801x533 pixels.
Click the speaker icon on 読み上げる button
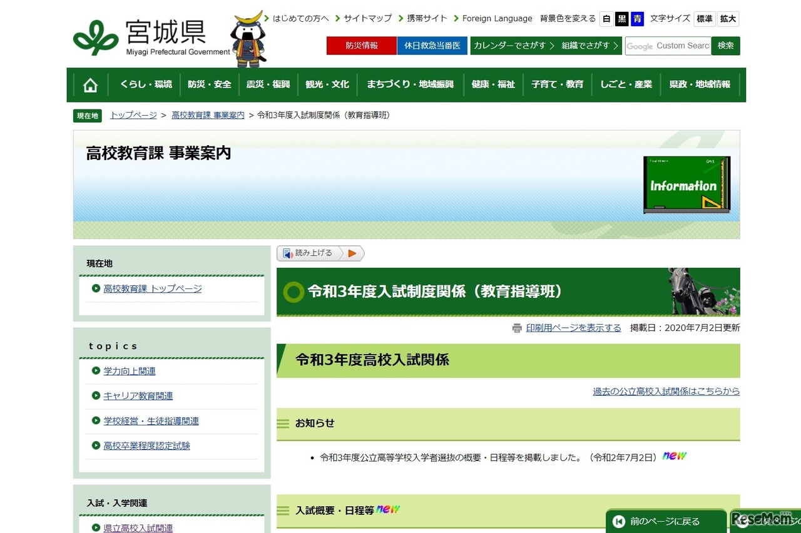pyautogui.click(x=287, y=253)
